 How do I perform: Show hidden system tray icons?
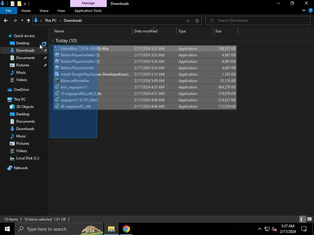pyautogui.click(x=259, y=229)
